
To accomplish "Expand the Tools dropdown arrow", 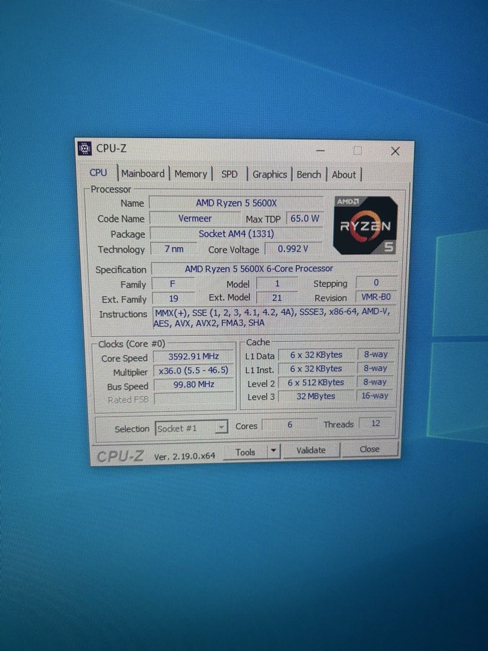I will 274,450.
